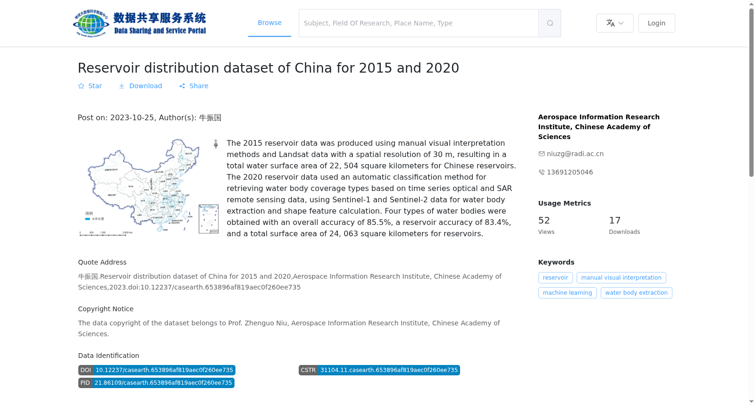This screenshot has width=755, height=406.
Task: Open the PID identifier badge
Action: [156, 383]
